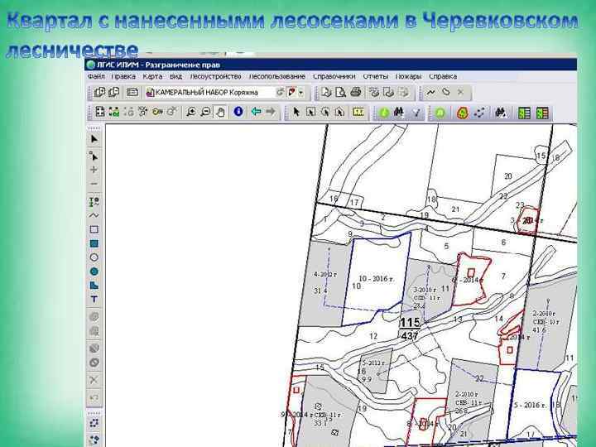Select the filled polygon tool
596x447 pixels.
[94, 286]
